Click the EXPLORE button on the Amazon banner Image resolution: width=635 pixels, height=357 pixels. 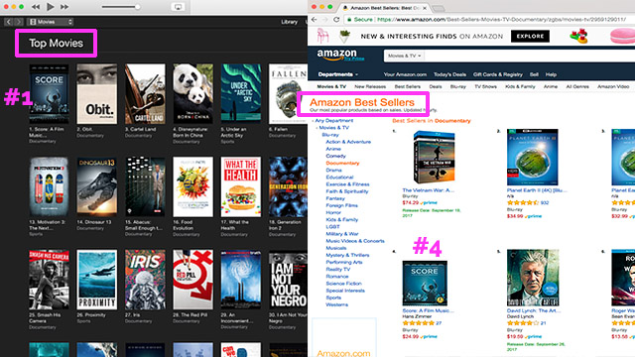(530, 36)
